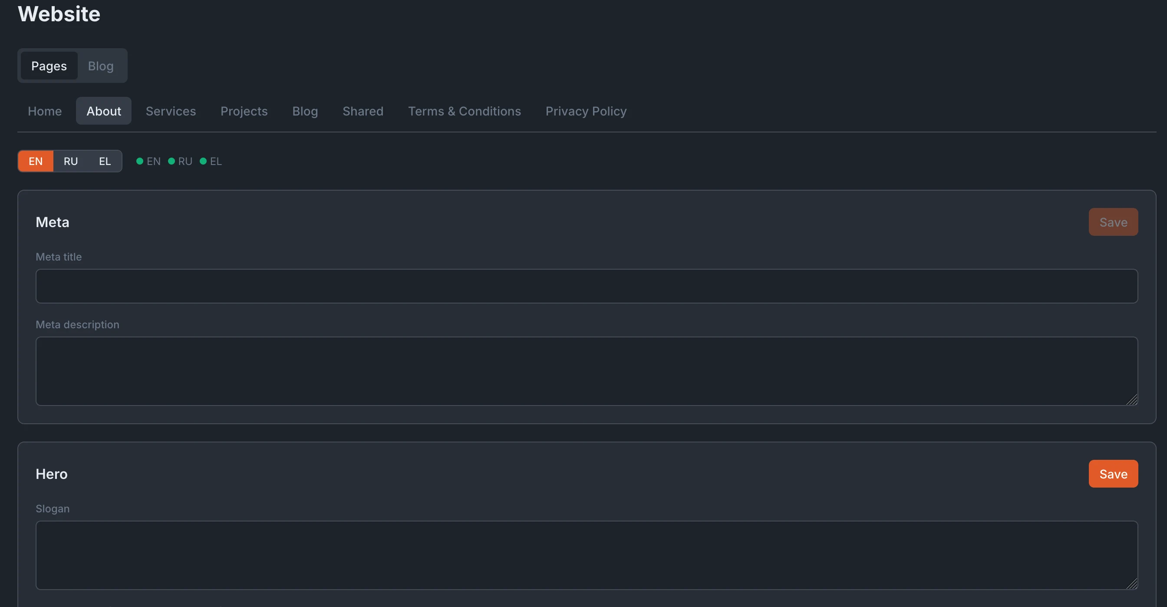Save the Hero section

pyautogui.click(x=1113, y=474)
